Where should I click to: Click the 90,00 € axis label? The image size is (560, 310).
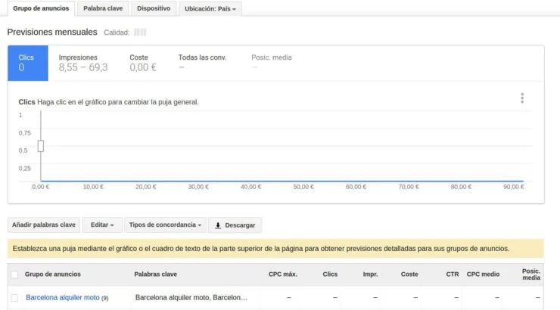pyautogui.click(x=514, y=187)
